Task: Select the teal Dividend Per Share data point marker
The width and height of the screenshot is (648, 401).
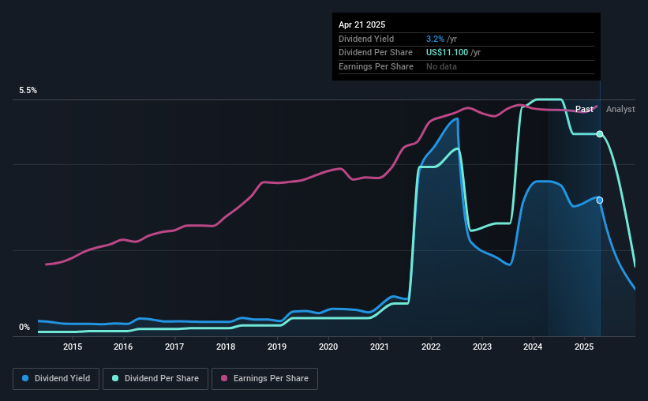Action: tap(600, 134)
